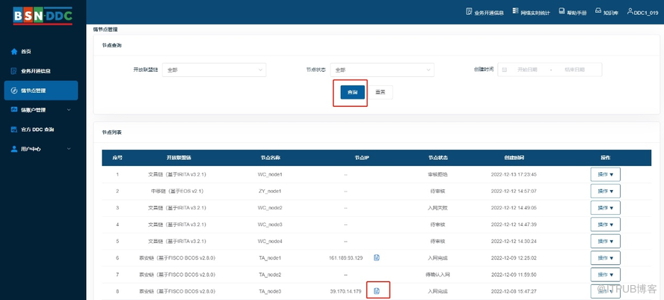Click the timestamp 2022-12-13 17:23:45
The height and width of the screenshot is (300, 664).
pos(514,174)
